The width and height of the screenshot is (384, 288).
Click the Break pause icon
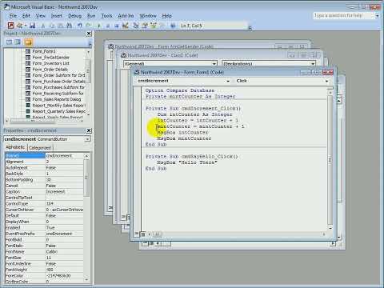[108, 26]
